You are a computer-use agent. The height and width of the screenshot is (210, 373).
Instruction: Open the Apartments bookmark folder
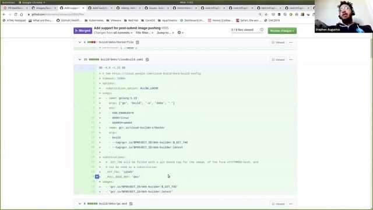[x=167, y=20]
